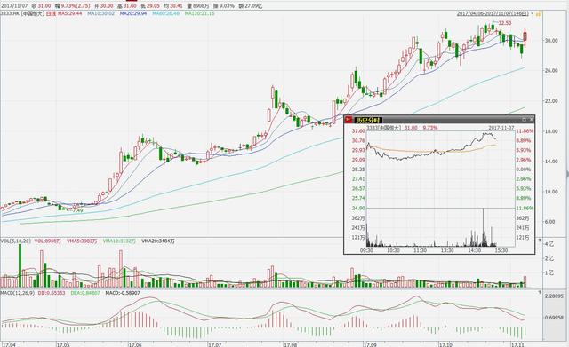Screen dimensions: 569x347
Task: Click the MACD(12,26,9) indicator name
Action: (17, 292)
